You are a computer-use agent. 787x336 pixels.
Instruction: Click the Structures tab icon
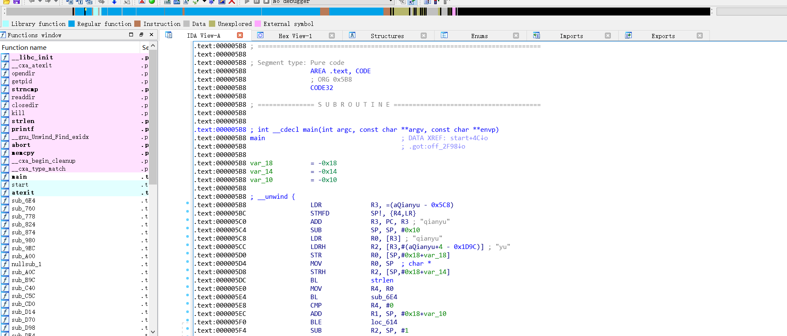tap(352, 35)
